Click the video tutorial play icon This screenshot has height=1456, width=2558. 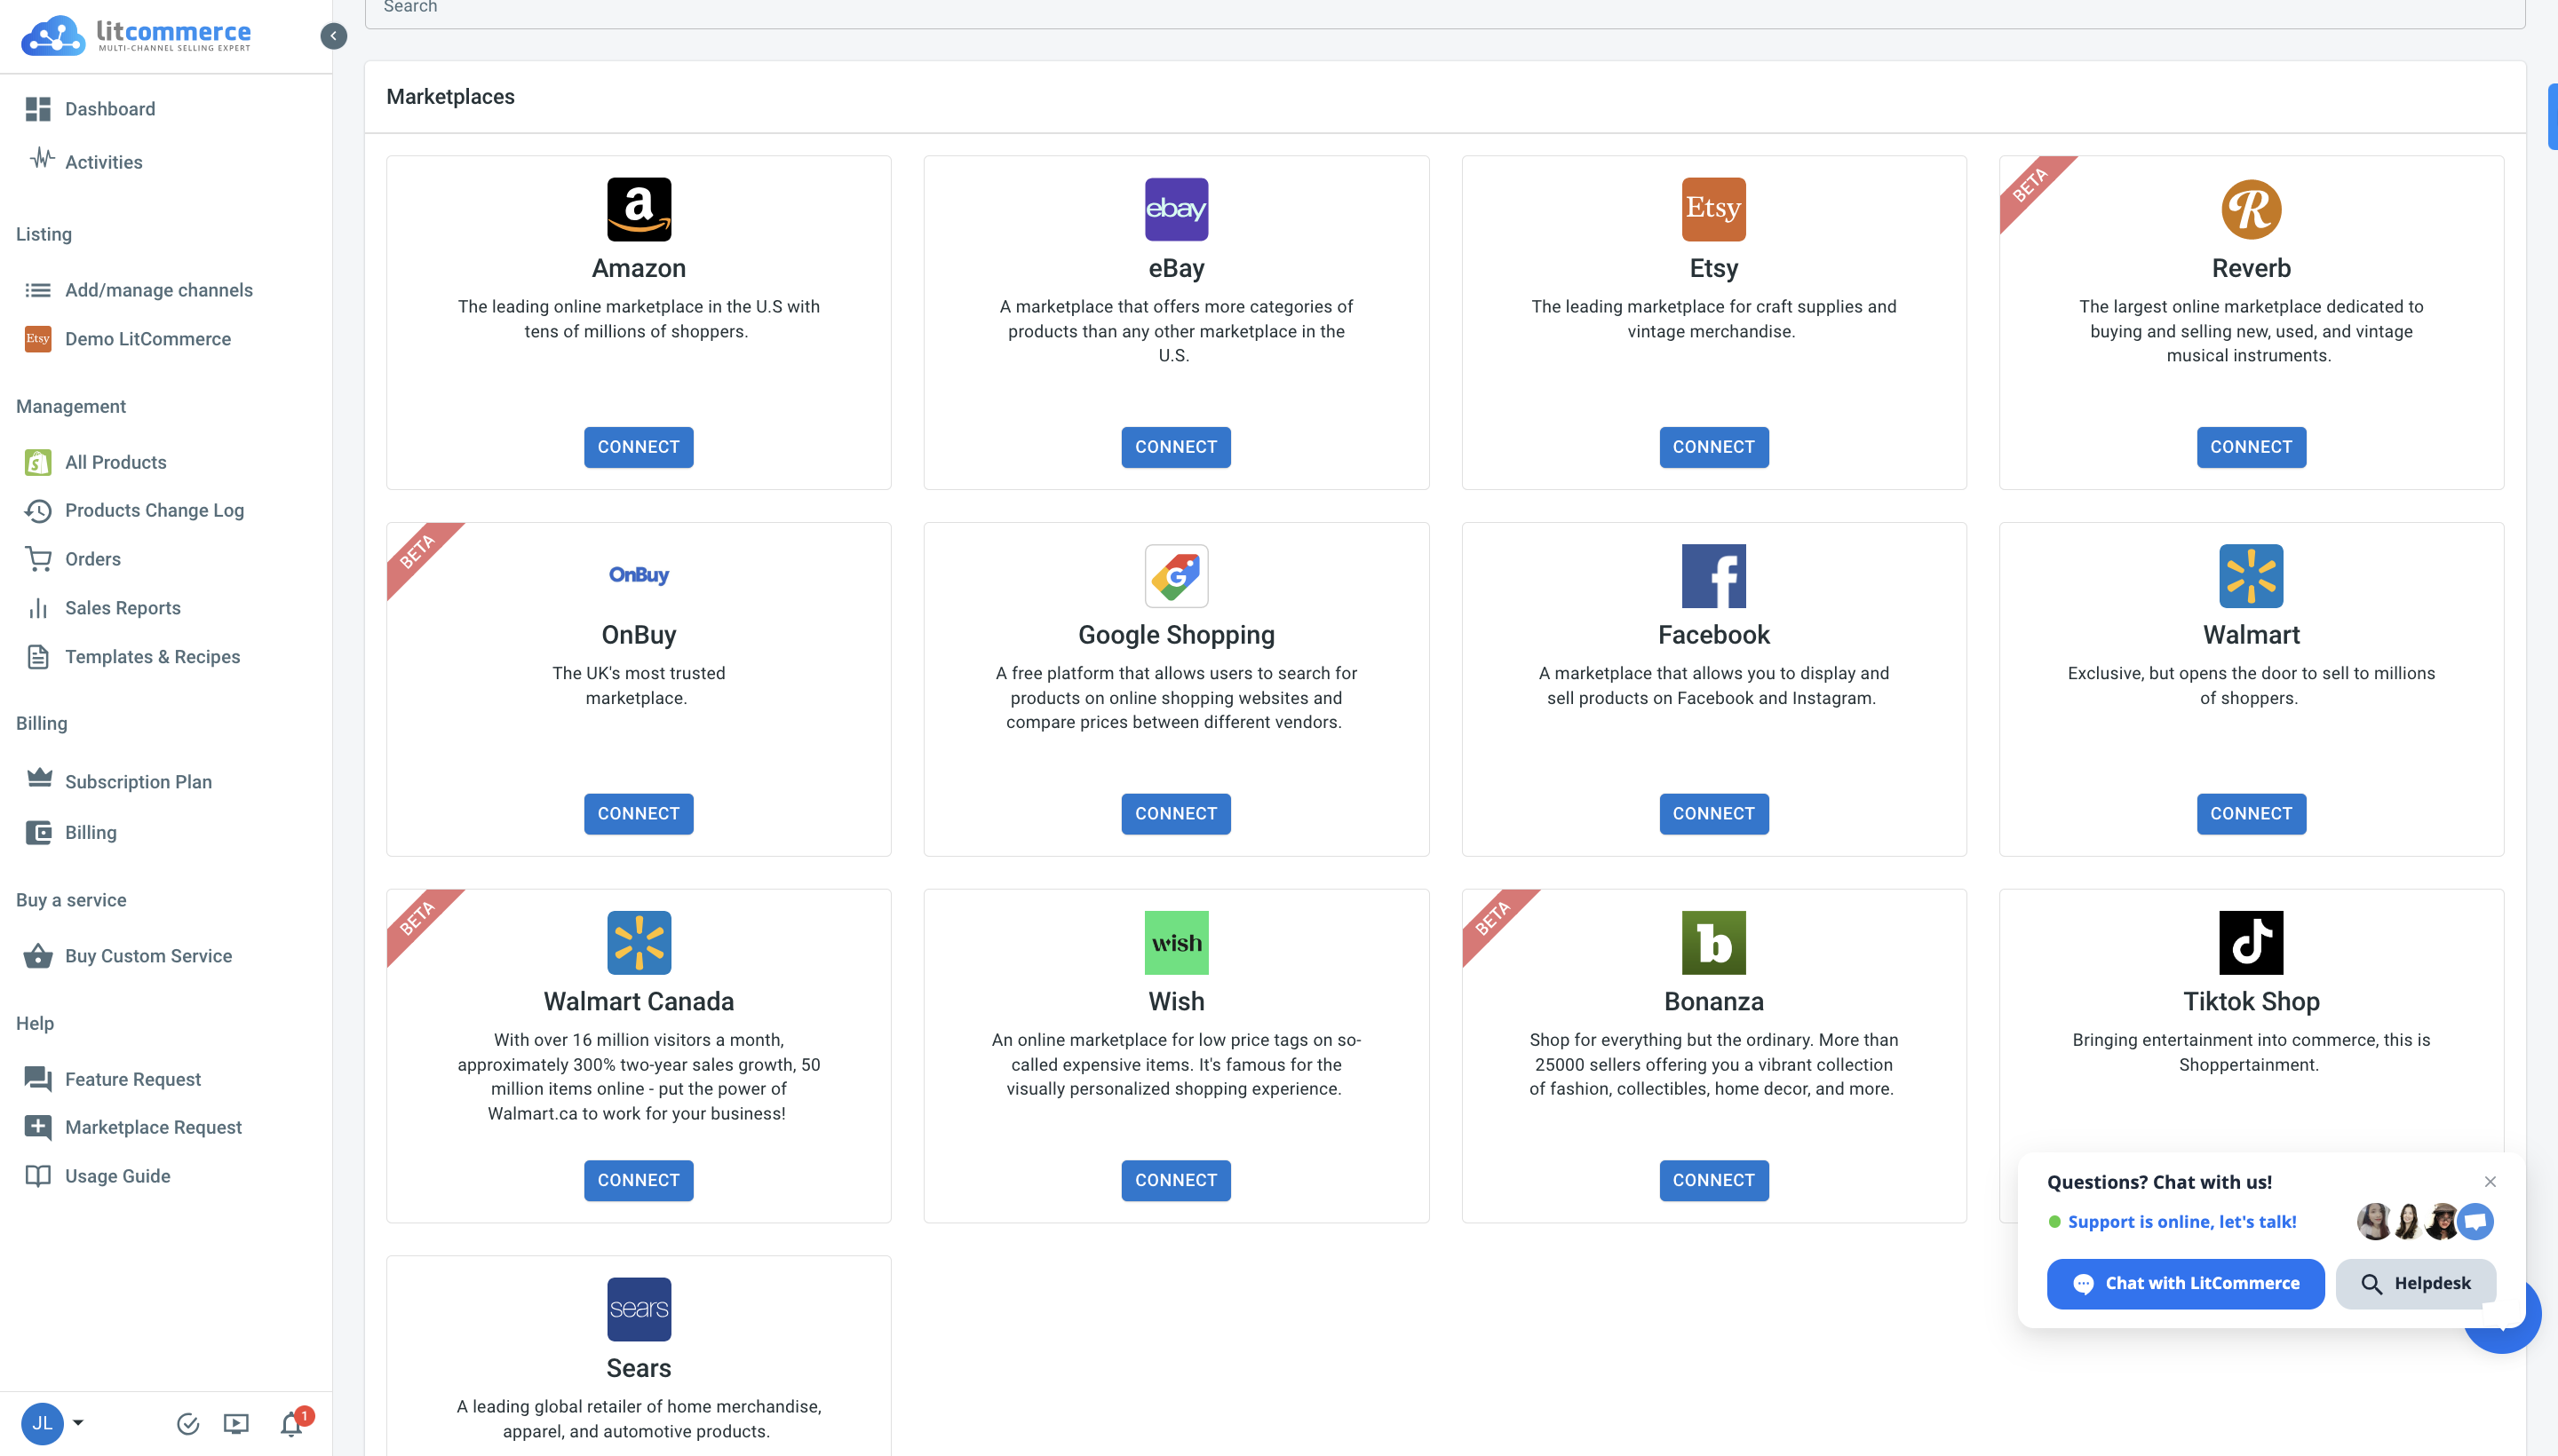[236, 1423]
